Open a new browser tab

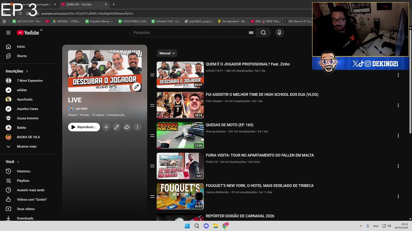(114, 4)
